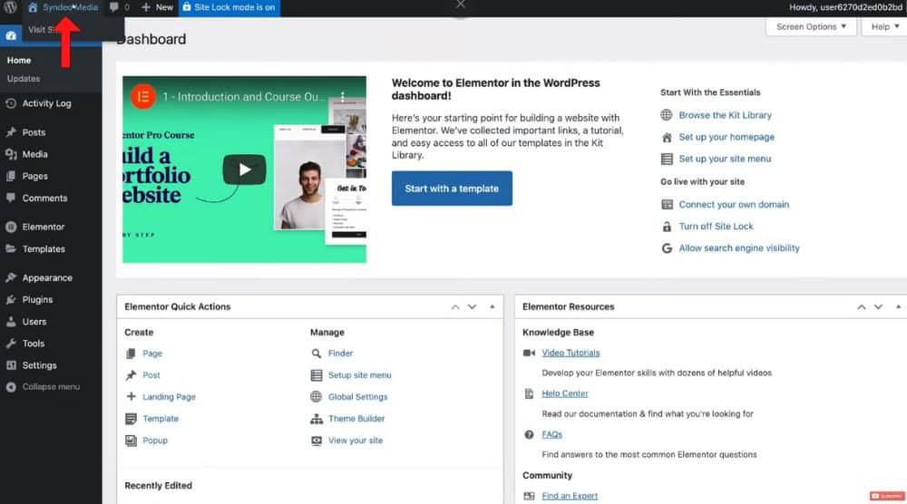The width and height of the screenshot is (907, 504).
Task: Open Theme Builder
Action: click(356, 419)
